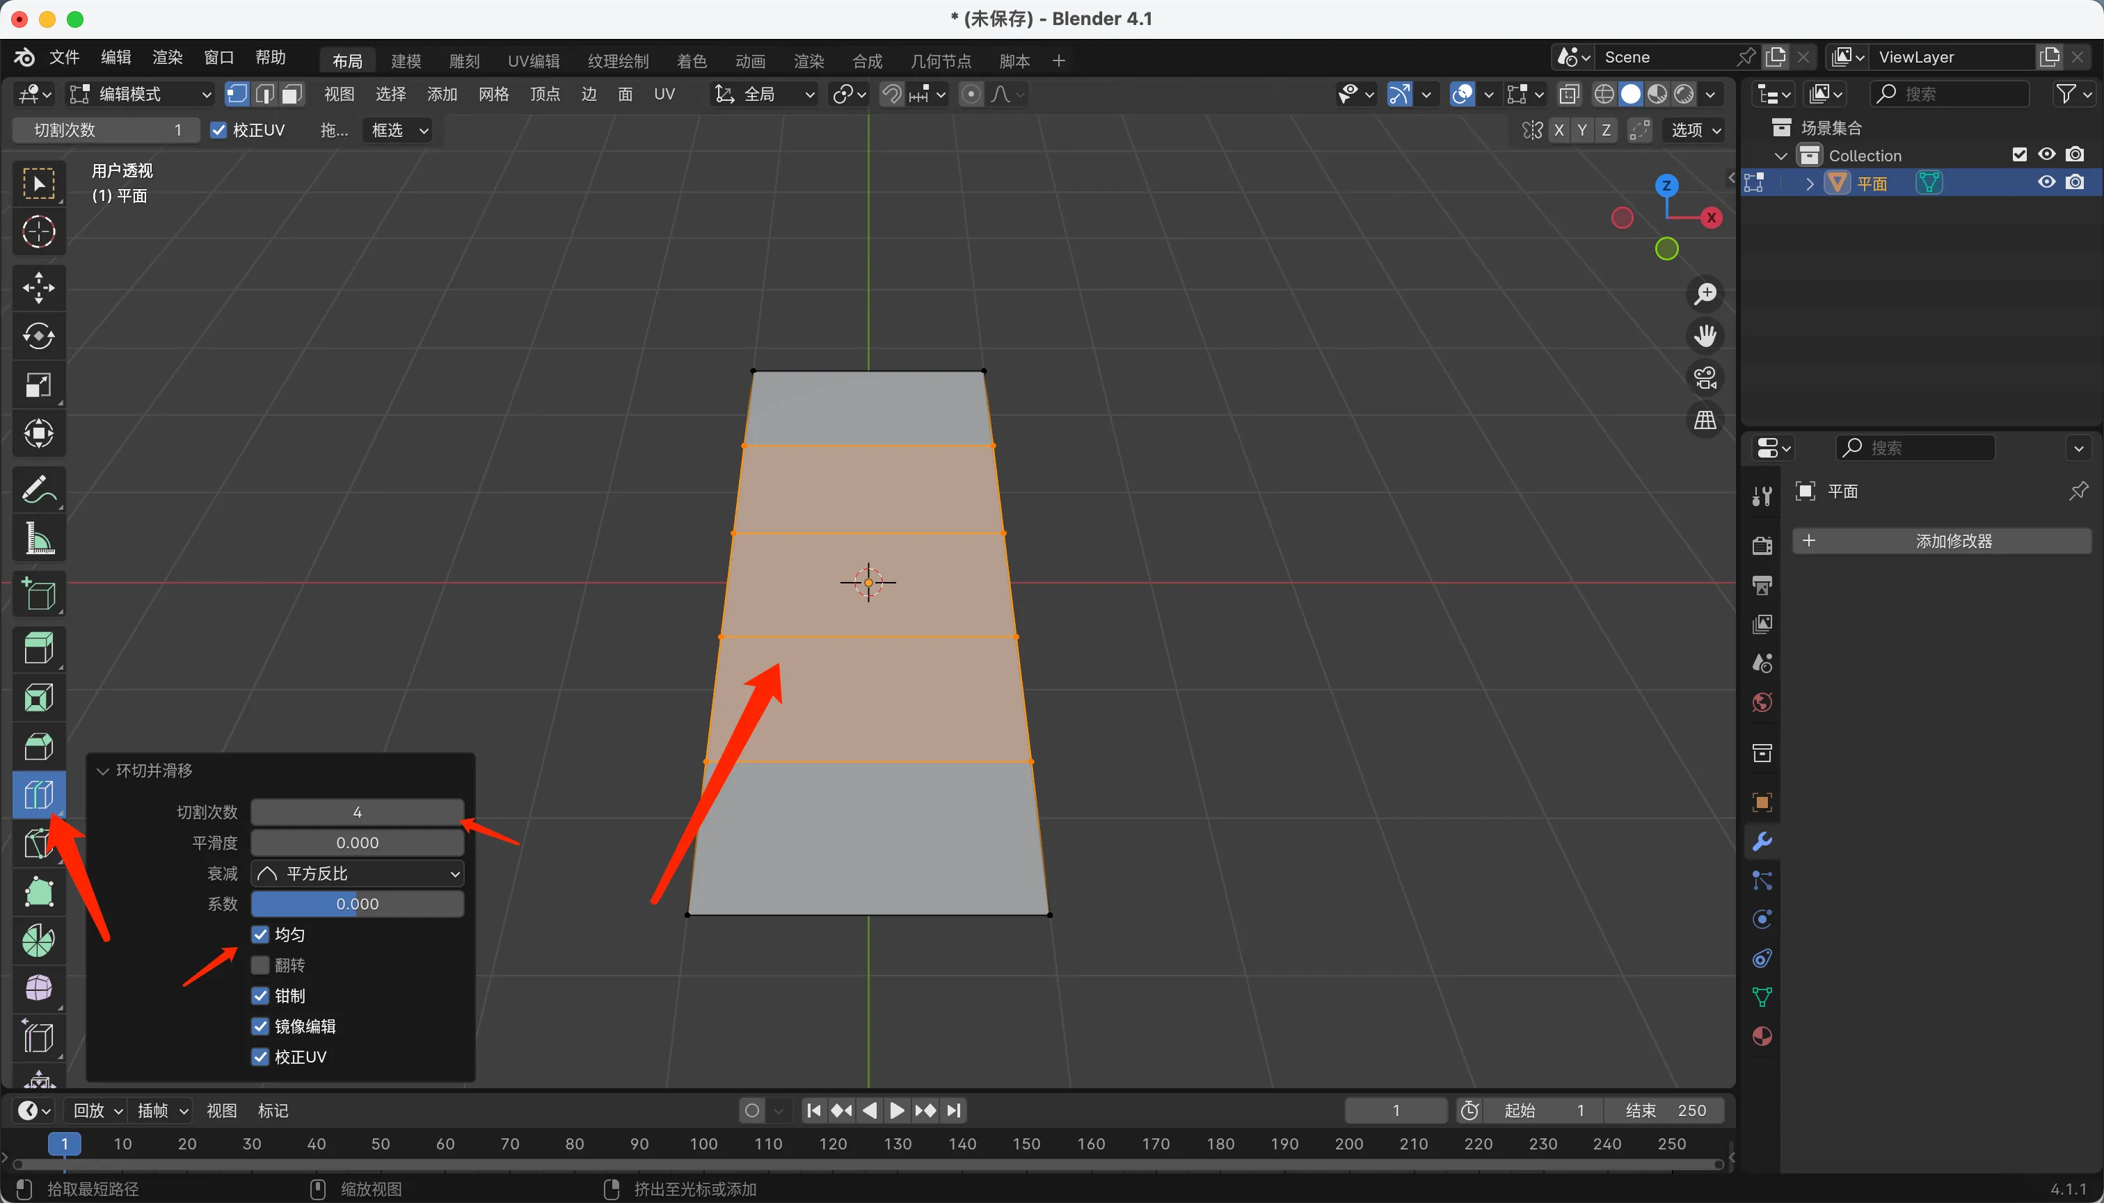This screenshot has width=2104, height=1203.
Task: Open the 编辑模式 mode dropdown
Action: tap(139, 94)
